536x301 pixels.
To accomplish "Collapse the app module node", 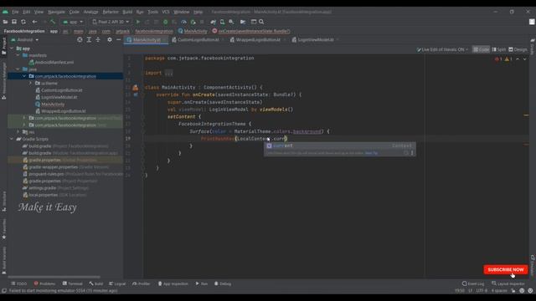I will [12, 48].
